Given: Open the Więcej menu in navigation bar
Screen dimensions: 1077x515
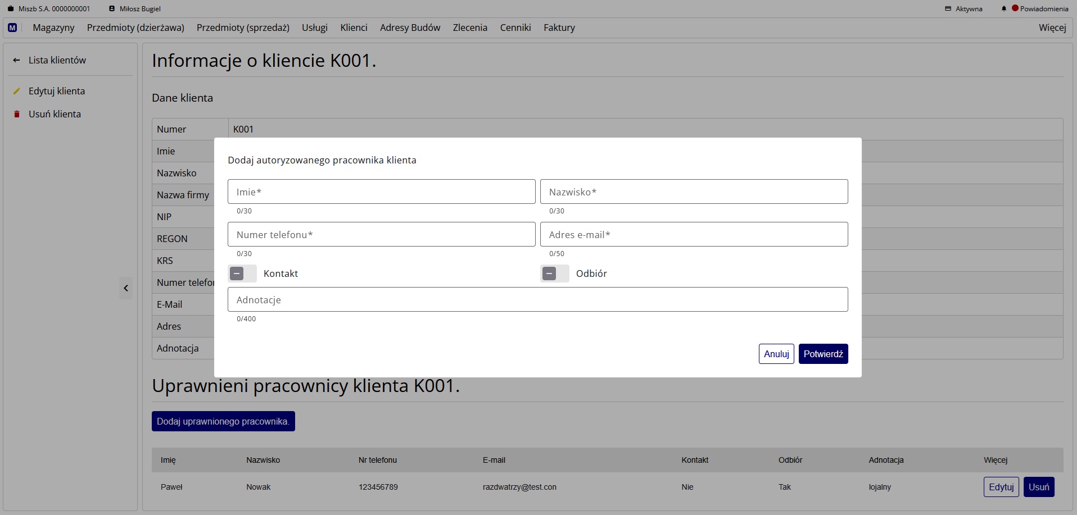Looking at the screenshot, I should pos(1052,28).
